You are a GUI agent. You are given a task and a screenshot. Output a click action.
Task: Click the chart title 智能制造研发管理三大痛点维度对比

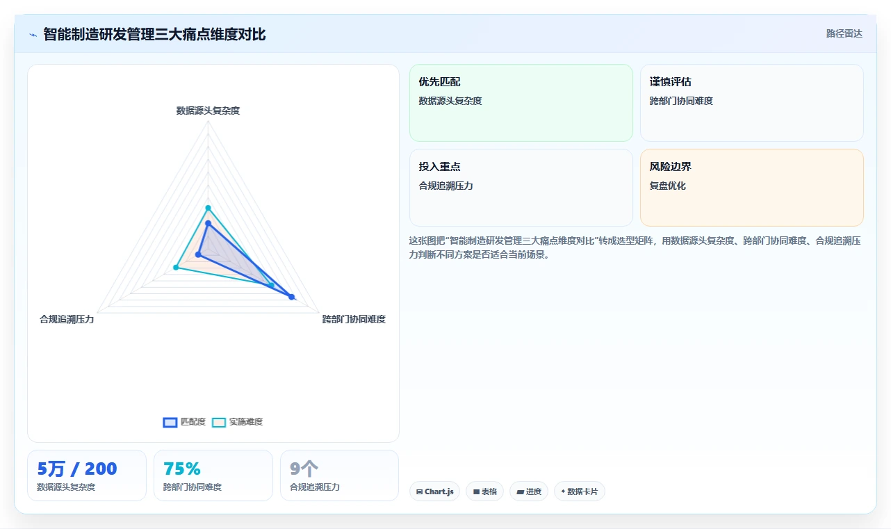pos(154,34)
